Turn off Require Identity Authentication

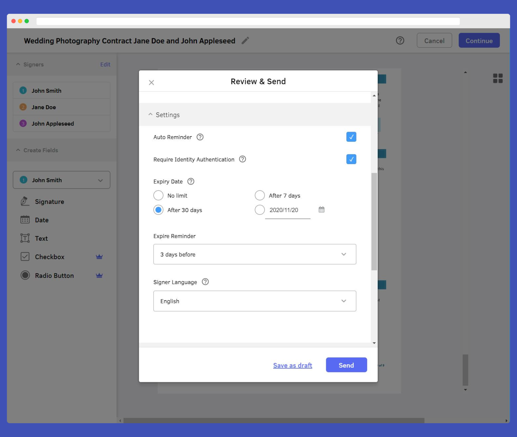(351, 159)
